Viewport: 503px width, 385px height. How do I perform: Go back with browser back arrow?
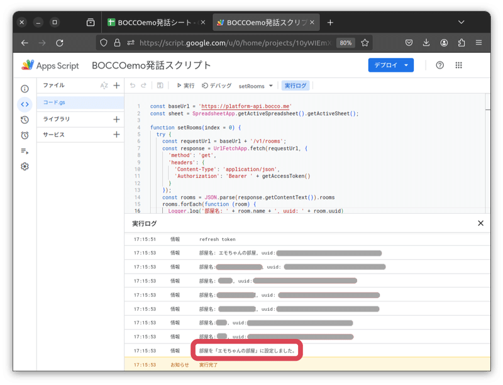[25, 43]
